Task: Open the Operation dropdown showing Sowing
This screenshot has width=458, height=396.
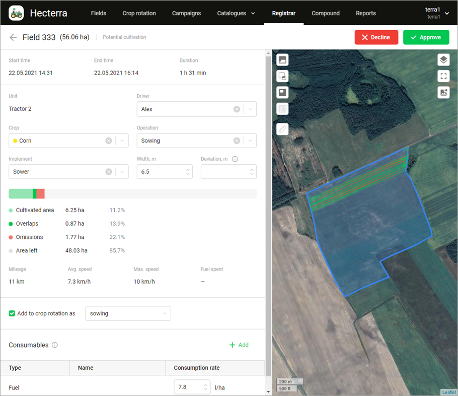Action: 250,141
